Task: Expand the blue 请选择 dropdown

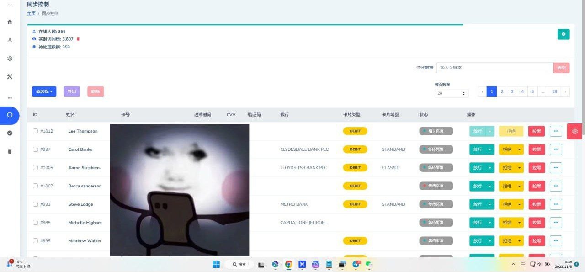Action: point(44,91)
